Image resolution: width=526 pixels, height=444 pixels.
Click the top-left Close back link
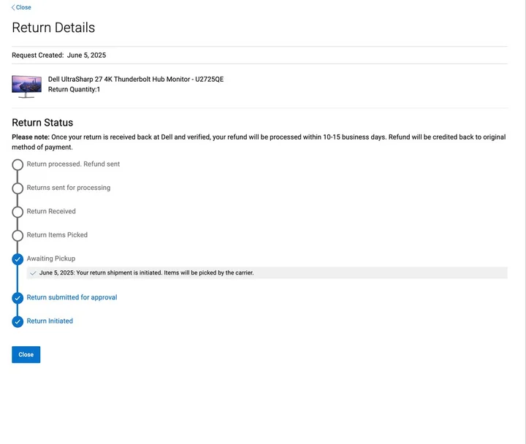[x=21, y=7]
